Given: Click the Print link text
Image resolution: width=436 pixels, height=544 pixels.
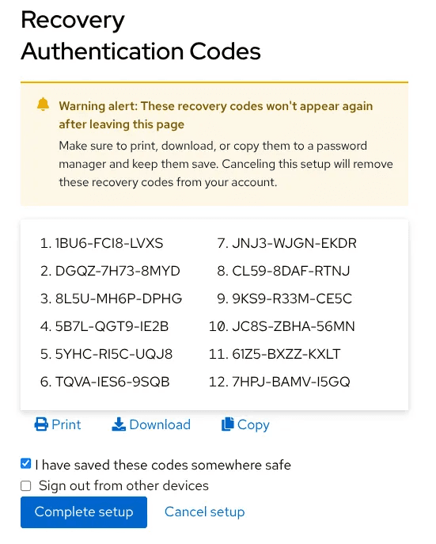Looking at the screenshot, I should [x=66, y=424].
